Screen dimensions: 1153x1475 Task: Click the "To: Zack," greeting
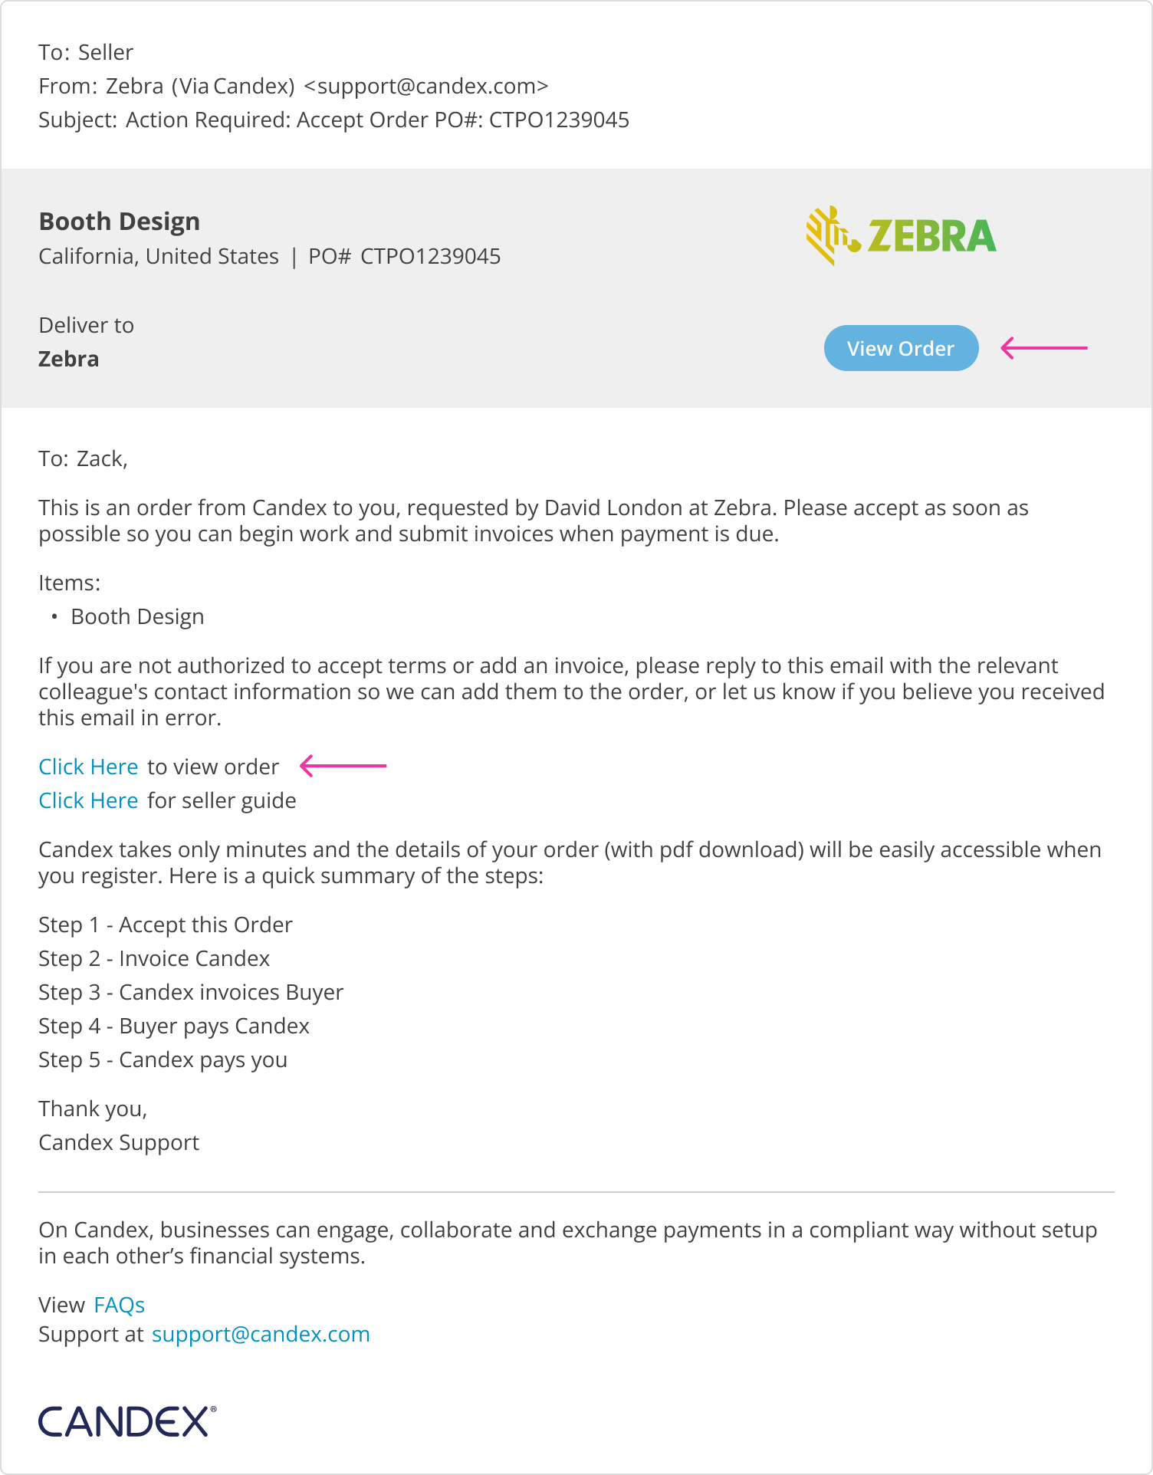pos(83,458)
